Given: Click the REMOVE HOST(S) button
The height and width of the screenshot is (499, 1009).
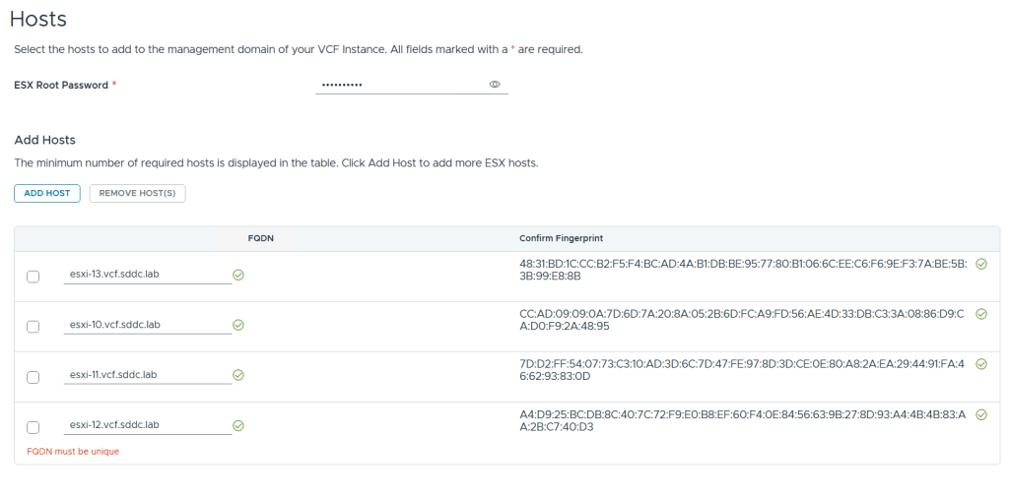Looking at the screenshot, I should click(x=137, y=193).
